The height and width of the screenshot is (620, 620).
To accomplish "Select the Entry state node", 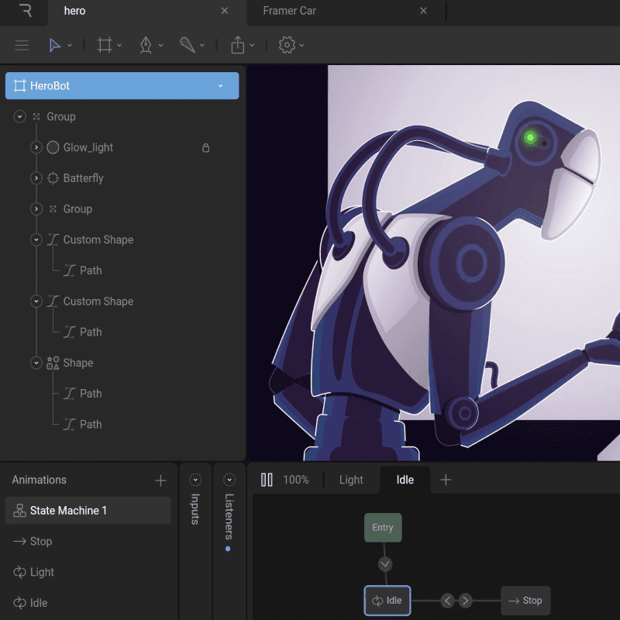I will coord(383,528).
